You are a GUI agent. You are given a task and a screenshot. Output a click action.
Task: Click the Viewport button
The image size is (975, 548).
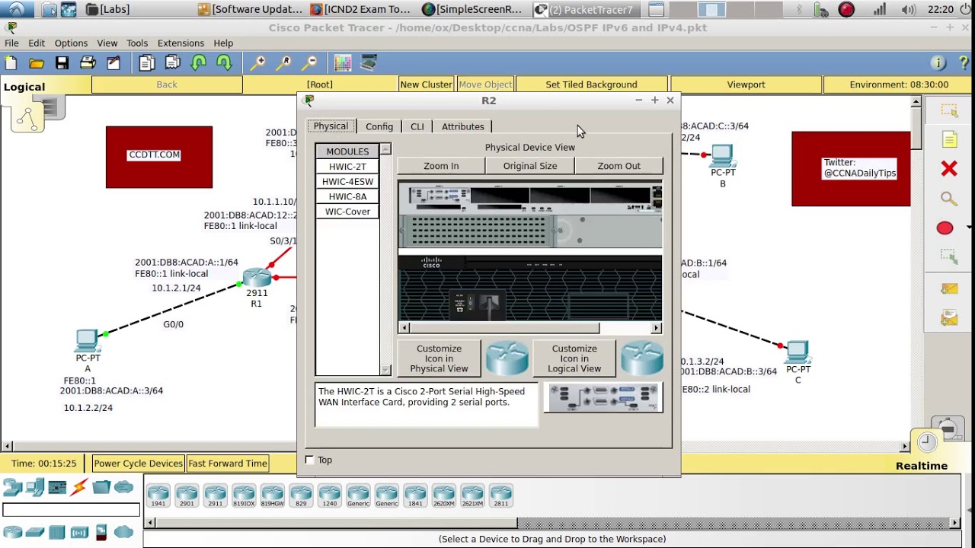pos(746,84)
